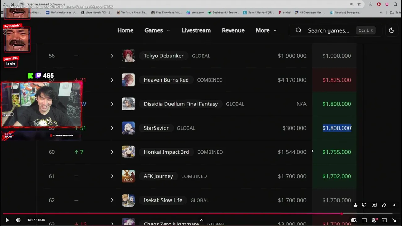Viewport: 402px width, 226px height.
Task: Open the senkoi bookmark
Action: coord(285,13)
